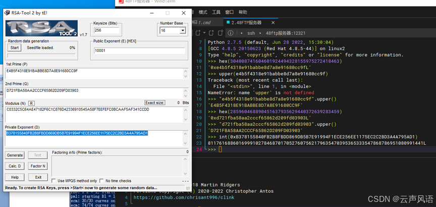
Task: Click the Exit button in RSA-Tool
Action: [38, 177]
